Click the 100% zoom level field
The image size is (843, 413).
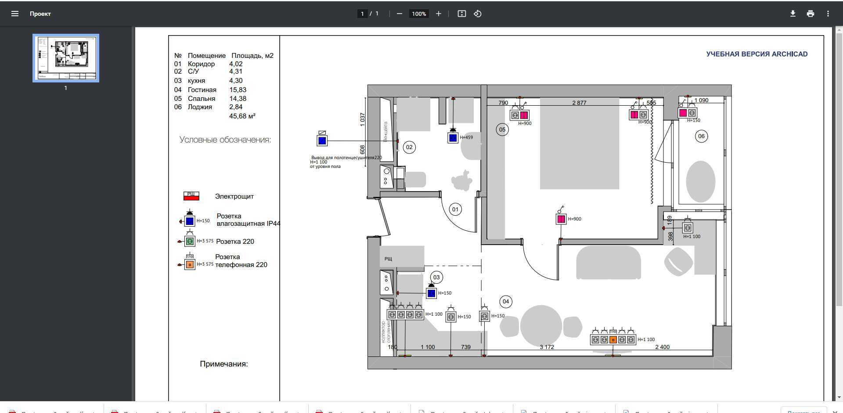(x=418, y=14)
